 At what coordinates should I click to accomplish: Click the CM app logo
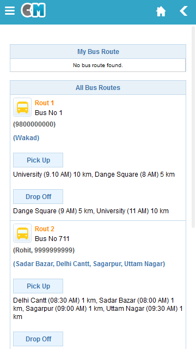(x=33, y=10)
